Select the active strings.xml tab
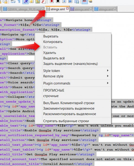This screenshot has width=134, height=166. point(57,9)
